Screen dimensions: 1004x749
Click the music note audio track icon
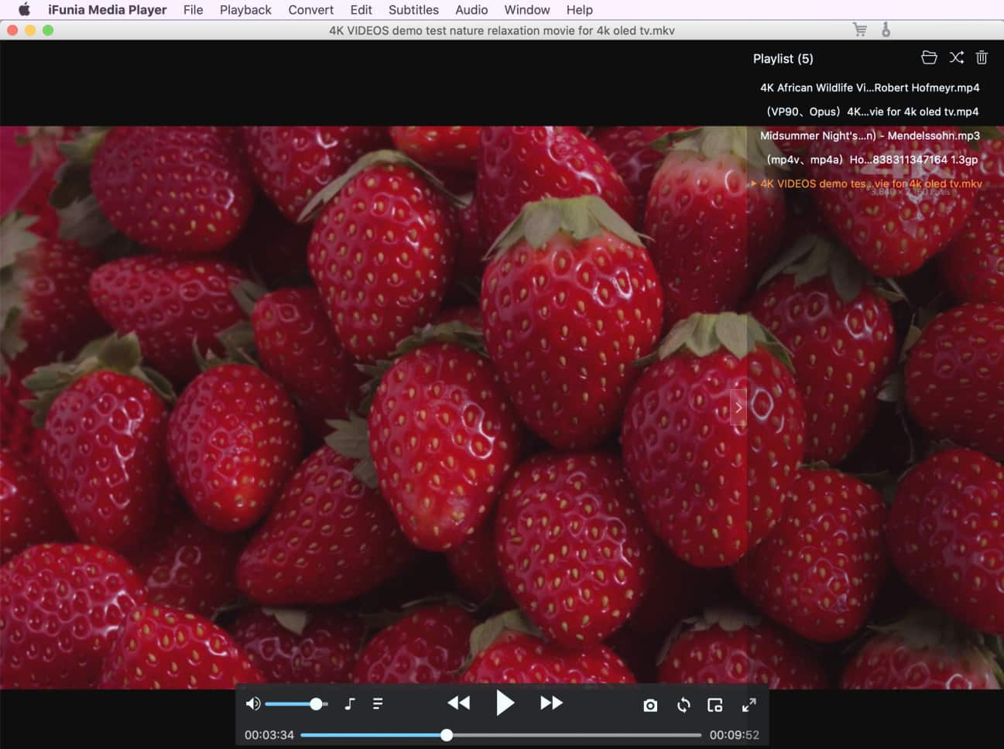point(350,703)
